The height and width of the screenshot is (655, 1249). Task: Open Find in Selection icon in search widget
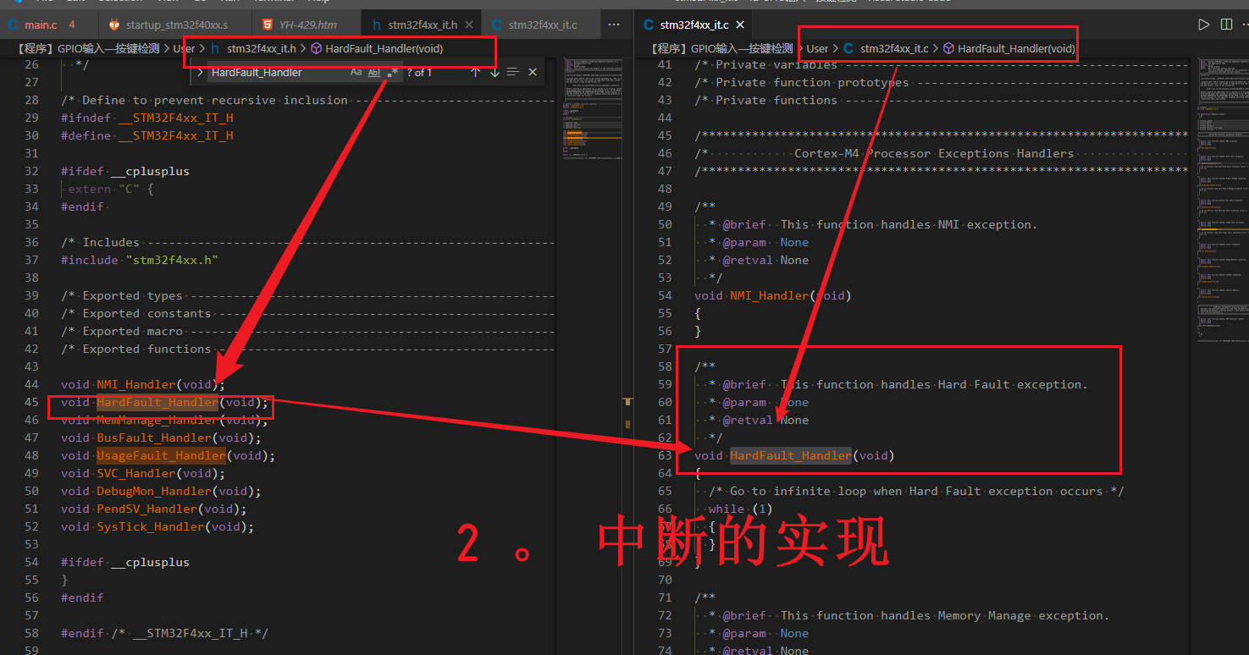tap(513, 72)
